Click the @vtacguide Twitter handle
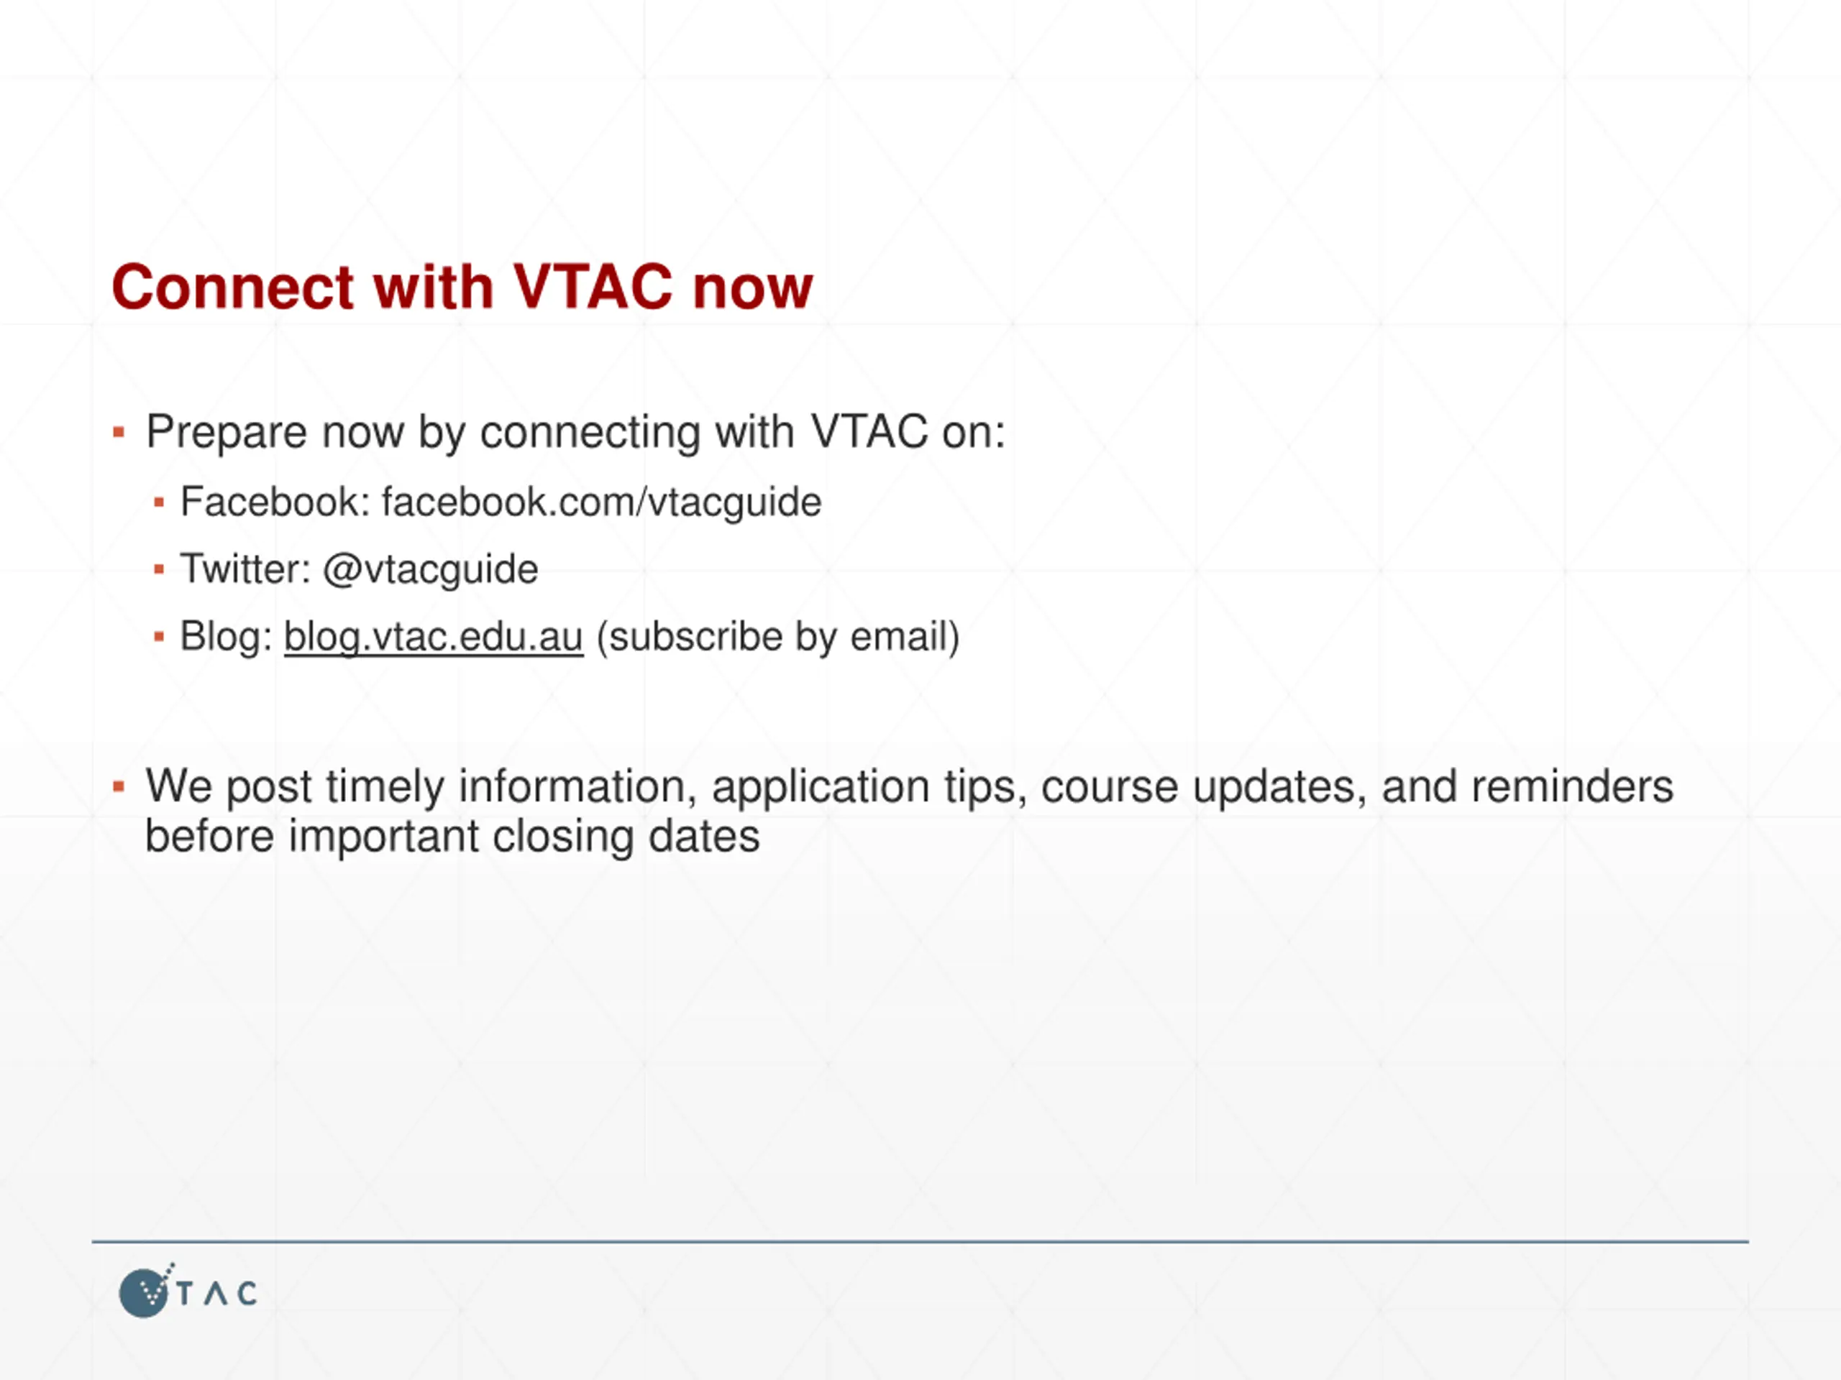Screen dimensions: 1841x1380 430,571
